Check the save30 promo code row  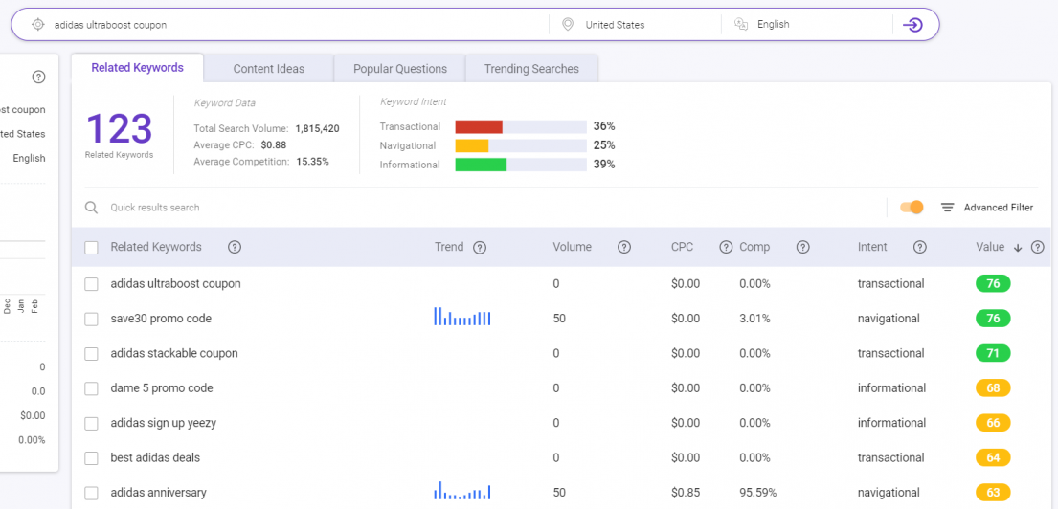point(91,319)
